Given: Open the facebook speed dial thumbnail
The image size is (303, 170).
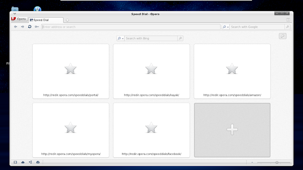Looking at the screenshot, I should pyautogui.click(x=151, y=130).
